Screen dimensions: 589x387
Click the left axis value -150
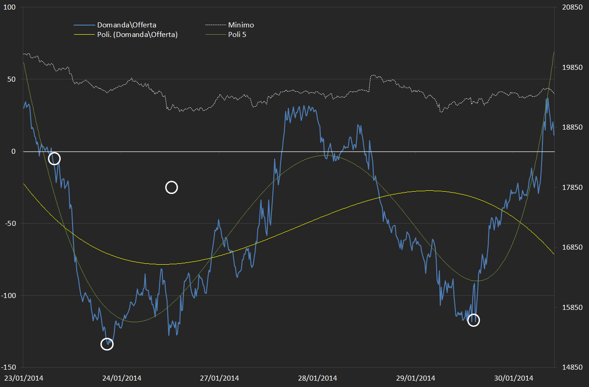click(8, 368)
